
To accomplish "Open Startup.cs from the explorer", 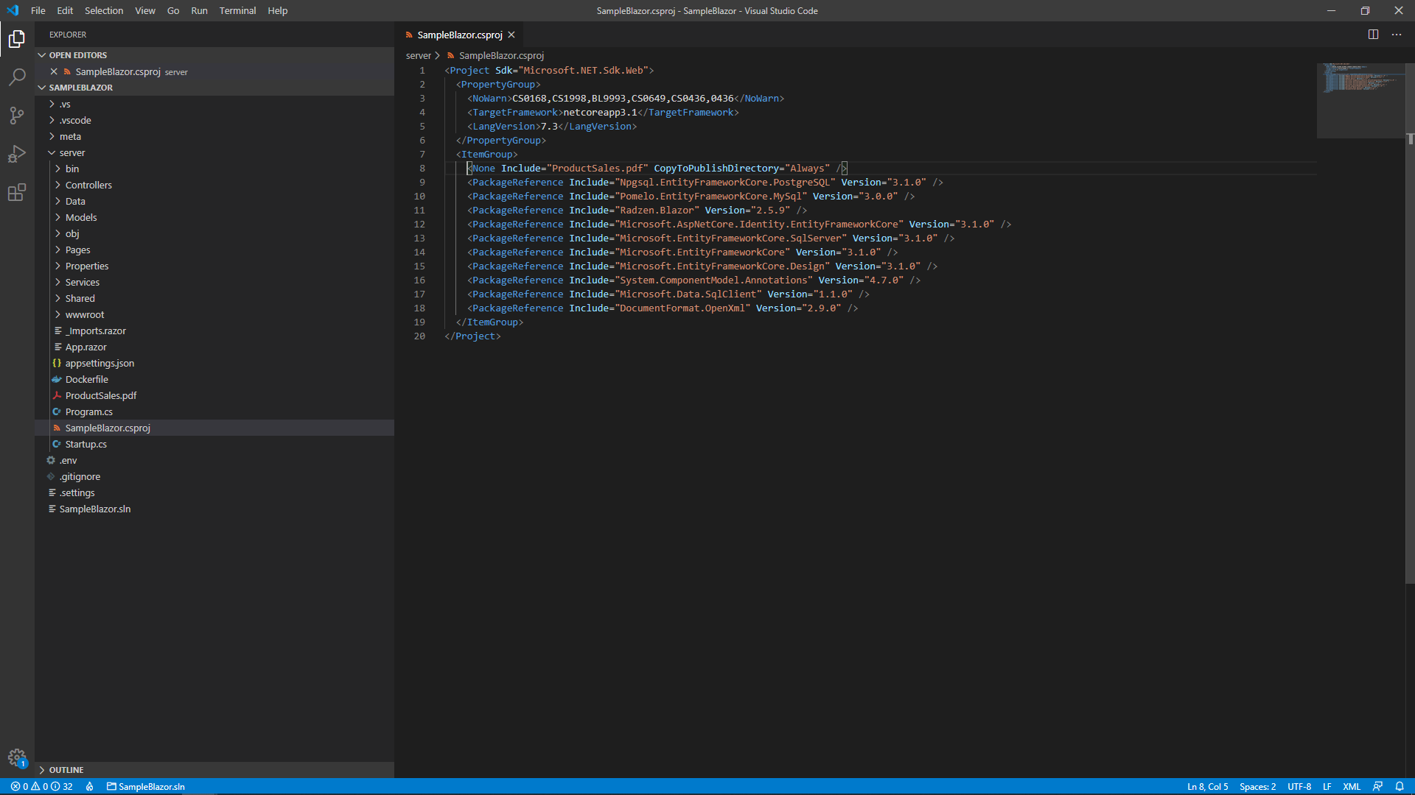I will [x=85, y=444].
